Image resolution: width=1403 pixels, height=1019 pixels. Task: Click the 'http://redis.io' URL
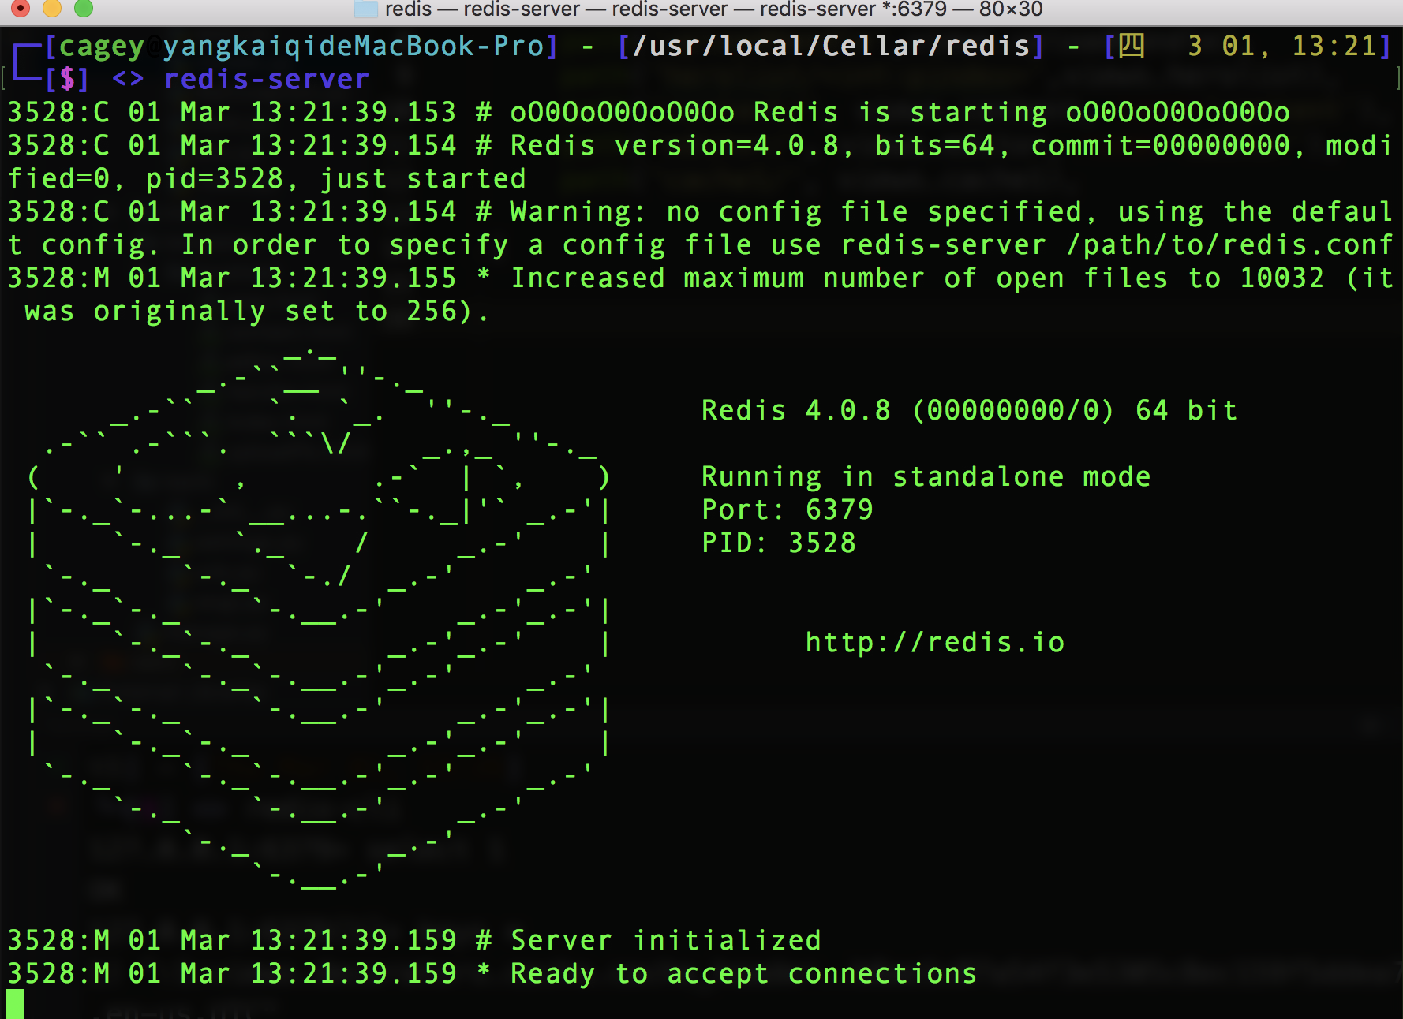[935, 642]
